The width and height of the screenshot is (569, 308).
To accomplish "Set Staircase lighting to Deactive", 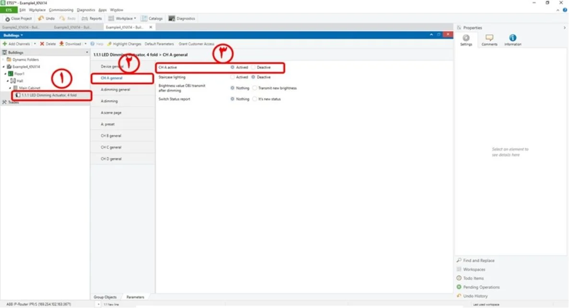I will pyautogui.click(x=253, y=77).
